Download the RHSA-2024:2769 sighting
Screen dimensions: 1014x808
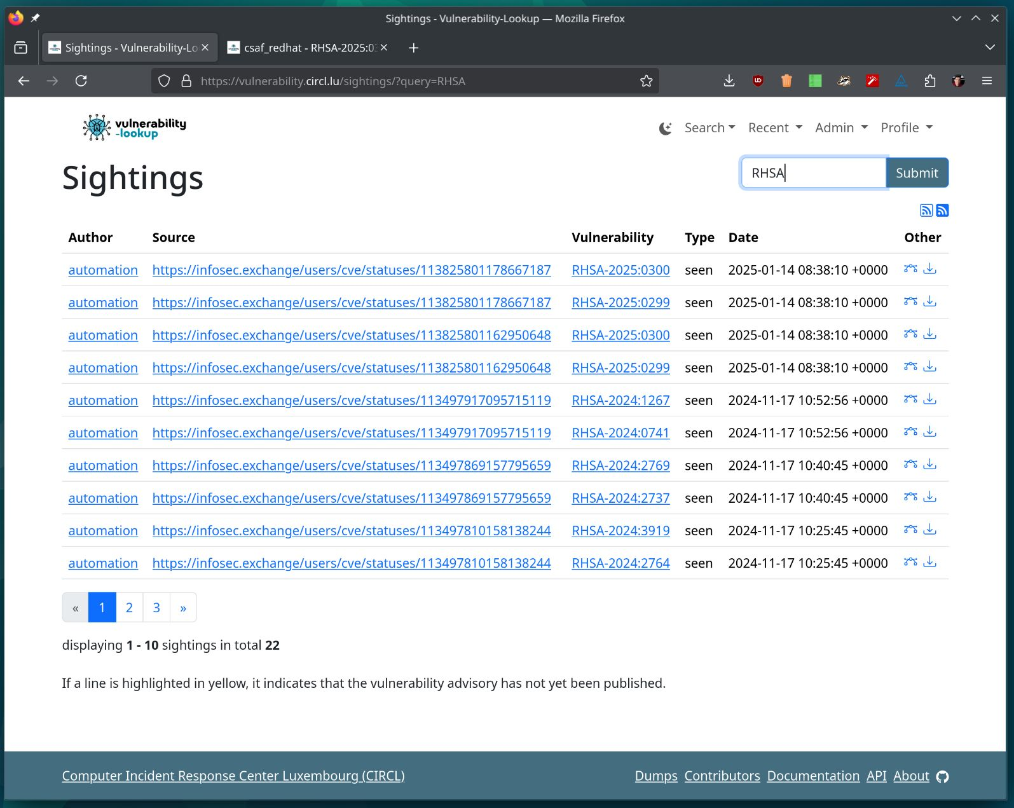[929, 465]
